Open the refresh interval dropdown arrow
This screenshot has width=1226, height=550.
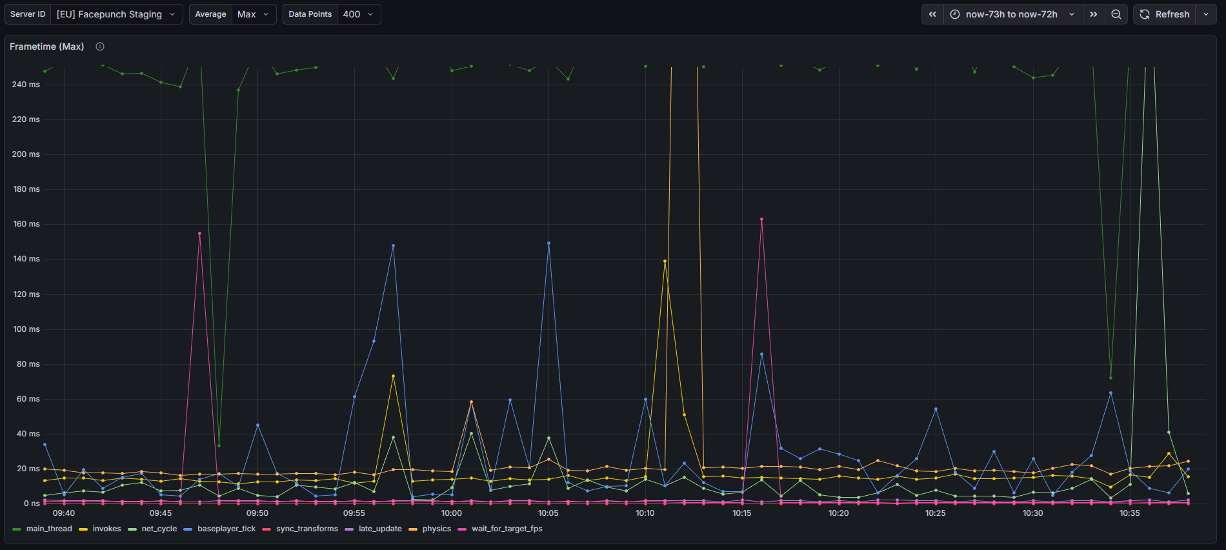click(1206, 14)
